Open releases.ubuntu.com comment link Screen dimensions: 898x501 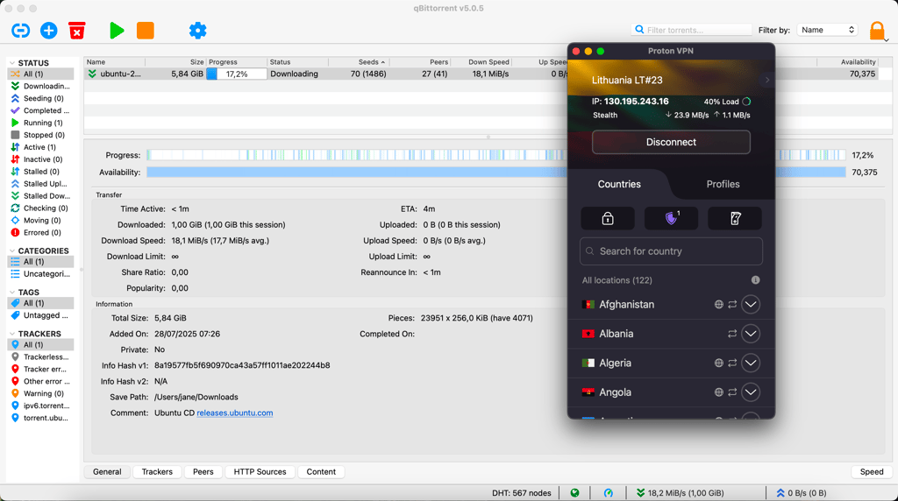[x=235, y=413]
